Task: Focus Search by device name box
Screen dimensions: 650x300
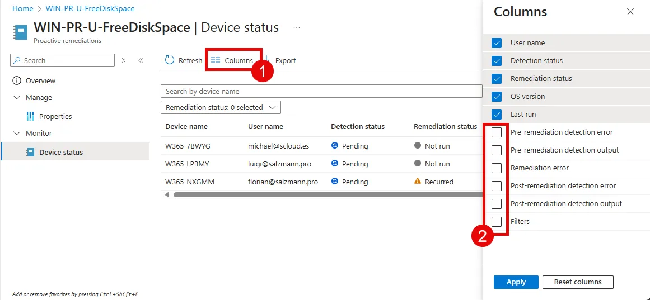Action: pyautogui.click(x=321, y=91)
